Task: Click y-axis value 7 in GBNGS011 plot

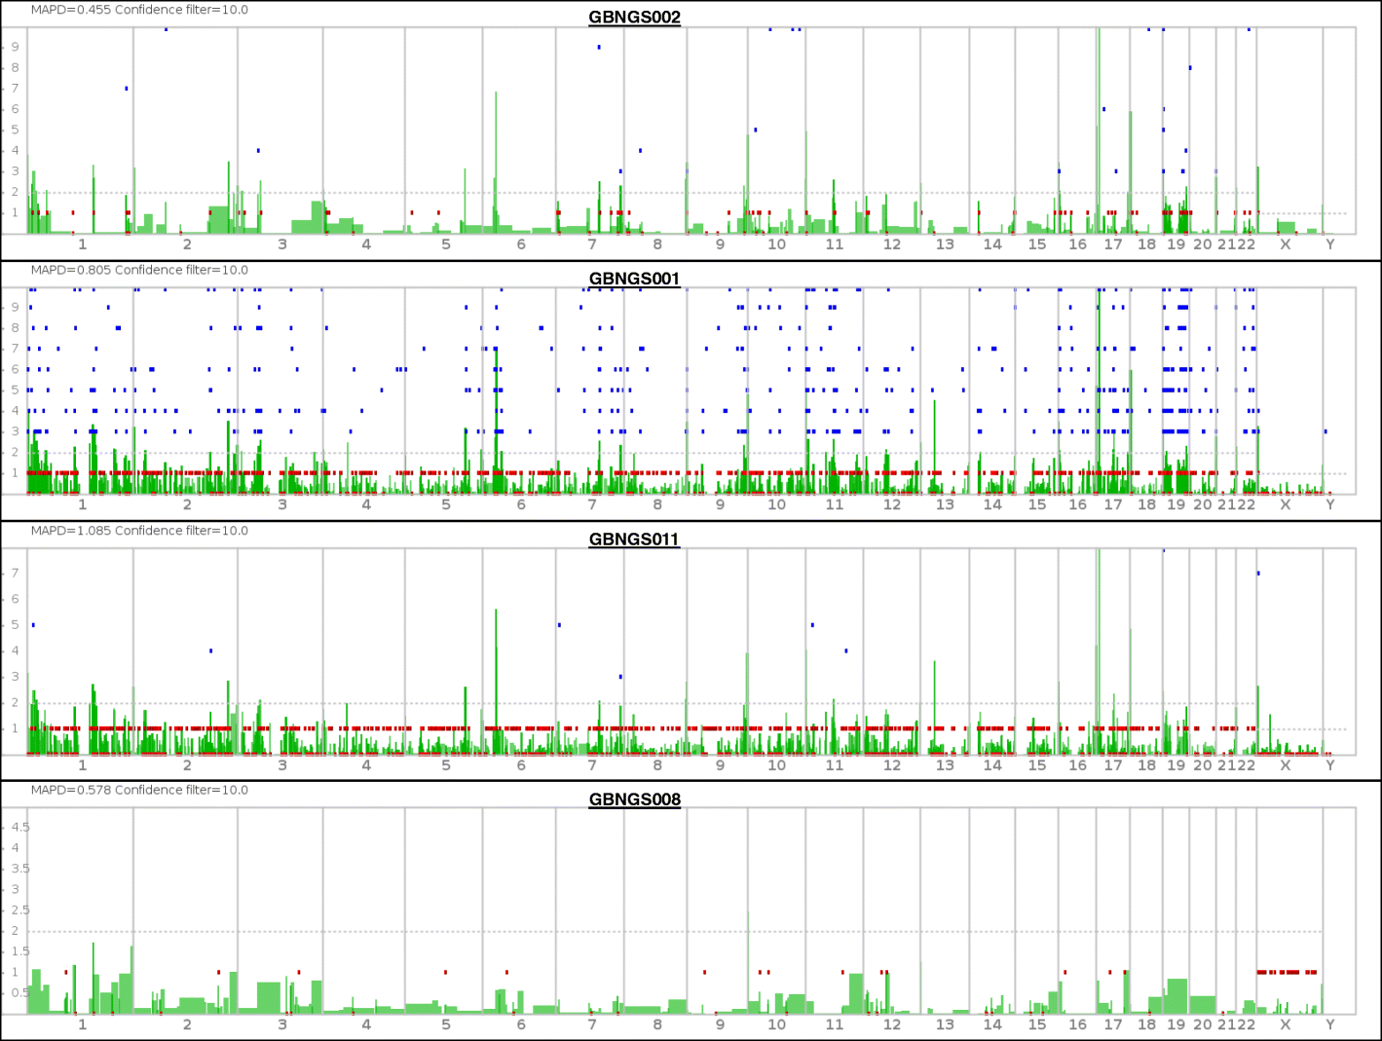Action: [16, 574]
